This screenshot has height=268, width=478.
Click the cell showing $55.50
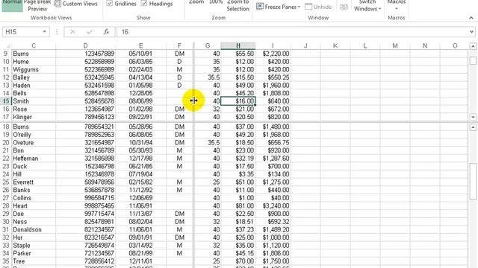(238, 54)
